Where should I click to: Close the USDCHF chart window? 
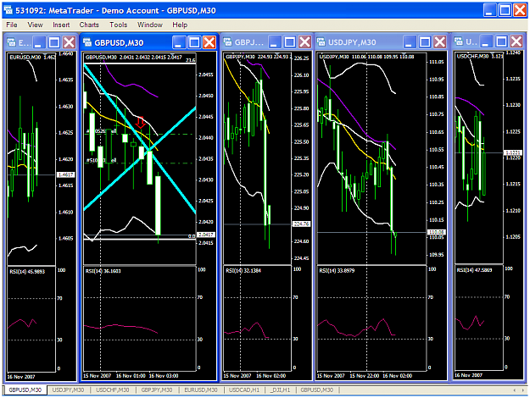coord(516,41)
